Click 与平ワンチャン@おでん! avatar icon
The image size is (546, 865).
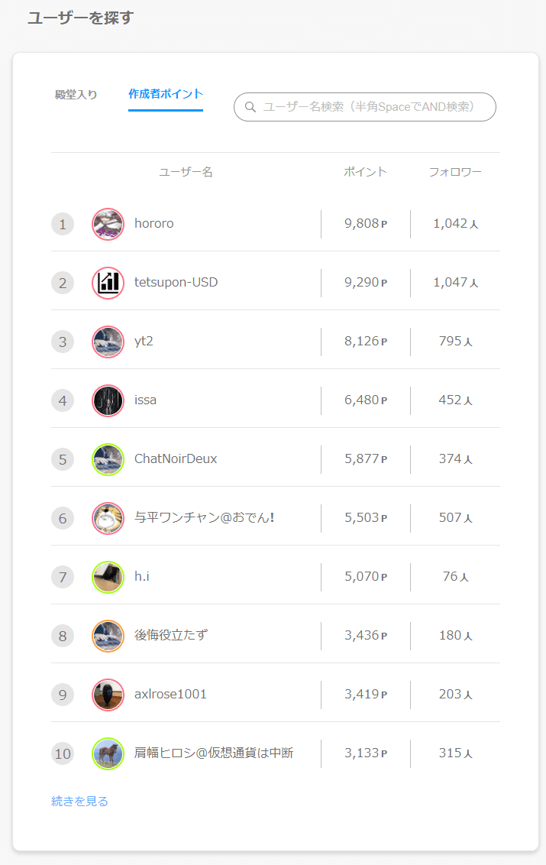coord(108,519)
